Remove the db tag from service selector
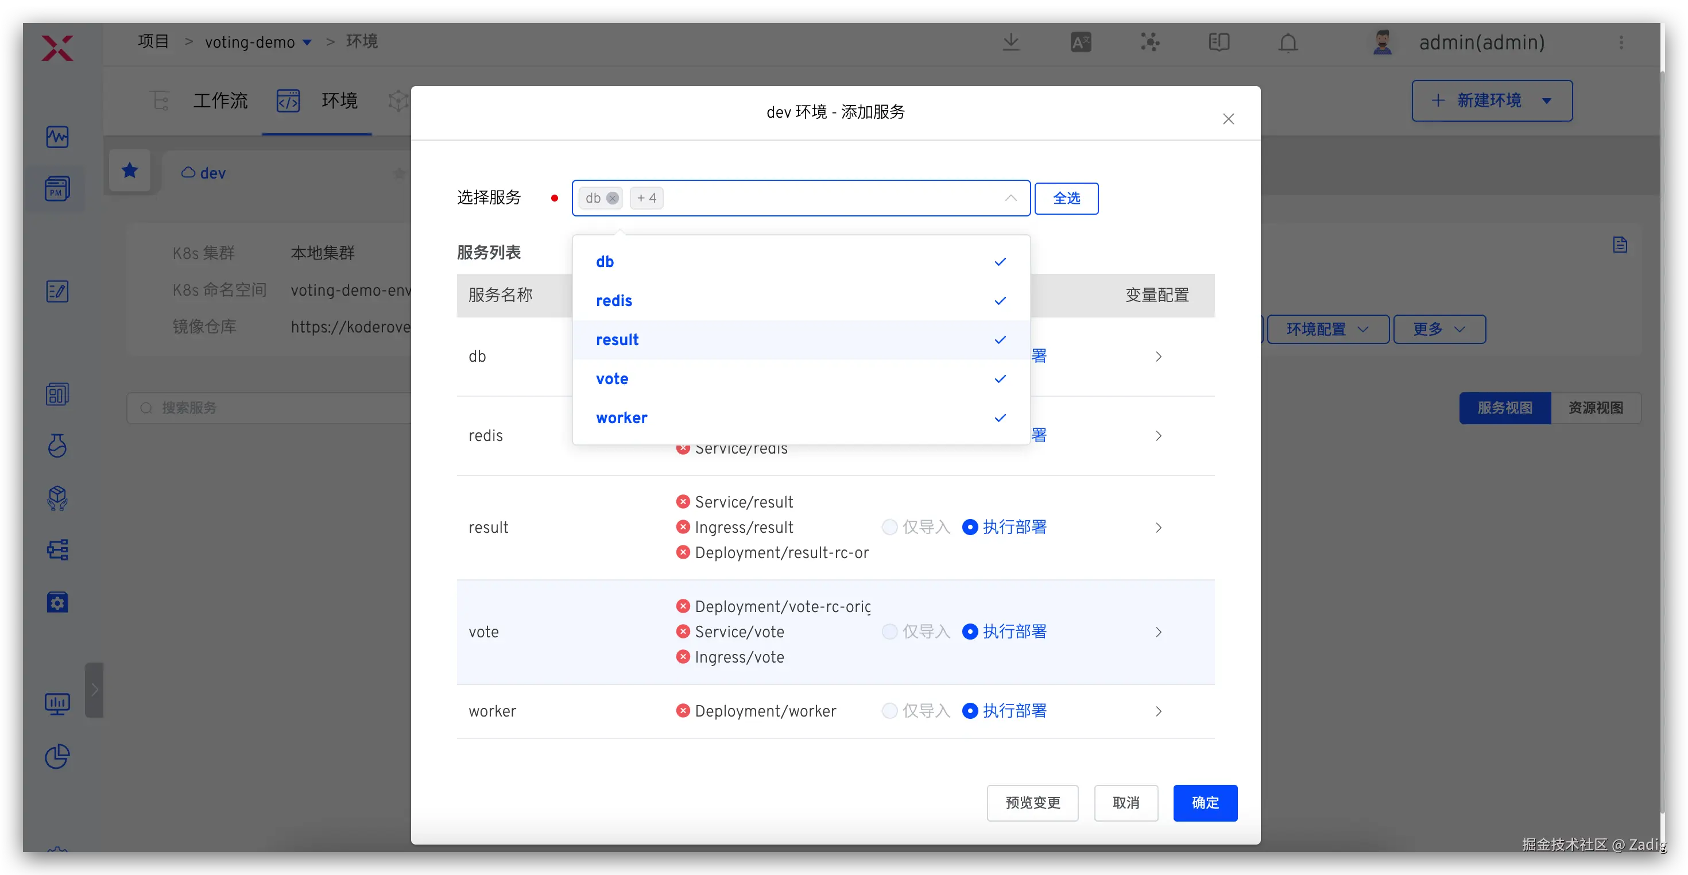The image size is (1688, 875). pos(613,198)
